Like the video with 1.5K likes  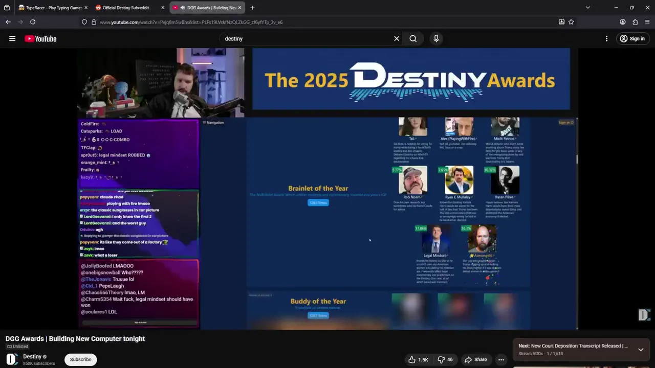coord(418,360)
